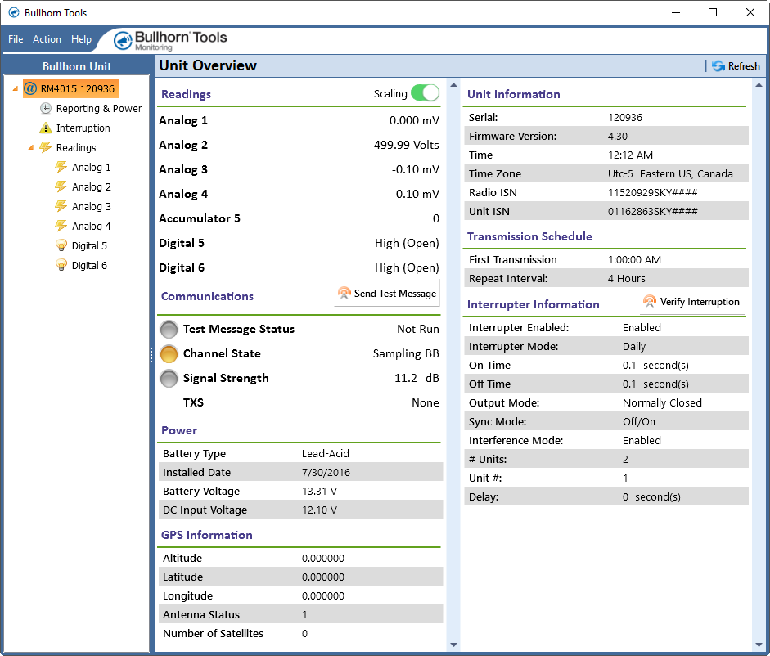Minimize the Bullhorn Tools window
The width and height of the screenshot is (770, 656).
[x=676, y=13]
